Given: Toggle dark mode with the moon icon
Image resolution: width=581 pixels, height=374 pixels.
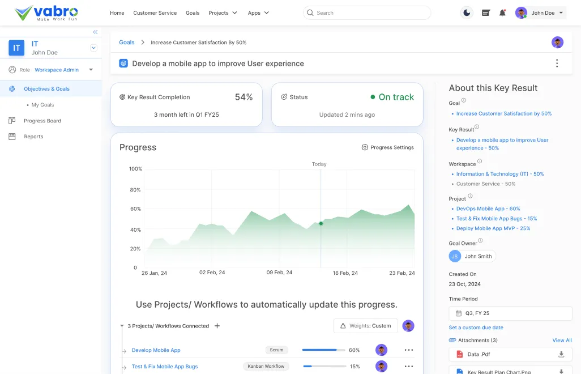Looking at the screenshot, I should [x=466, y=12].
